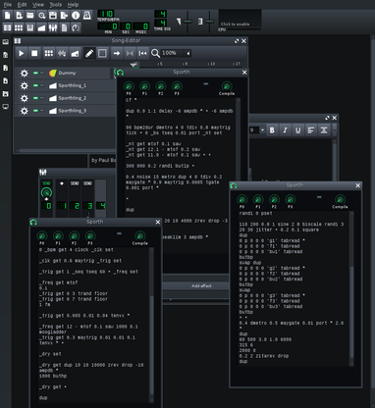
Task: Open the gear menu for the Dummy track
Action: [25, 73]
